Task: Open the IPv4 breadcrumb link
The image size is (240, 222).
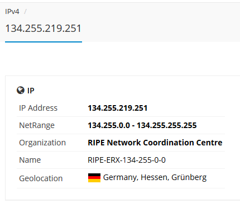Action: point(12,12)
